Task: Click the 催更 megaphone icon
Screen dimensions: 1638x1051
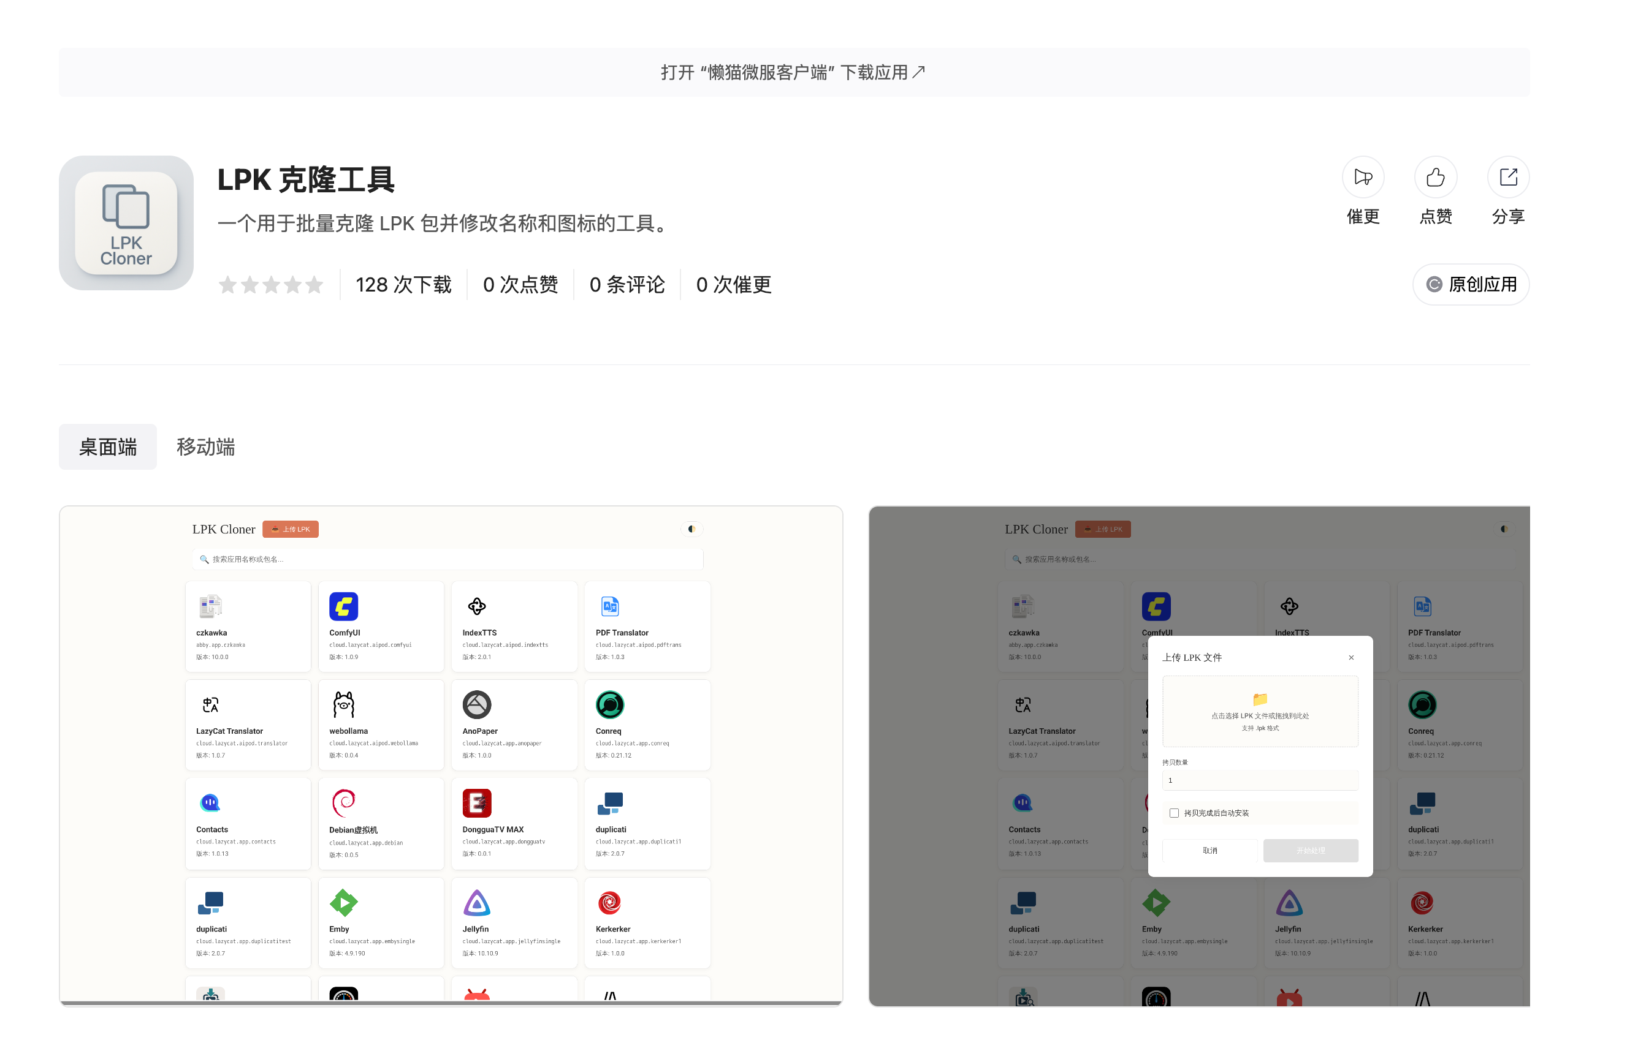Action: [1363, 178]
